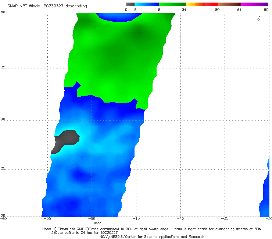This screenshot has width=272, height=239.
Task: Click the magenta segment of the color bar
Action: pyautogui.click(x=254, y=4)
